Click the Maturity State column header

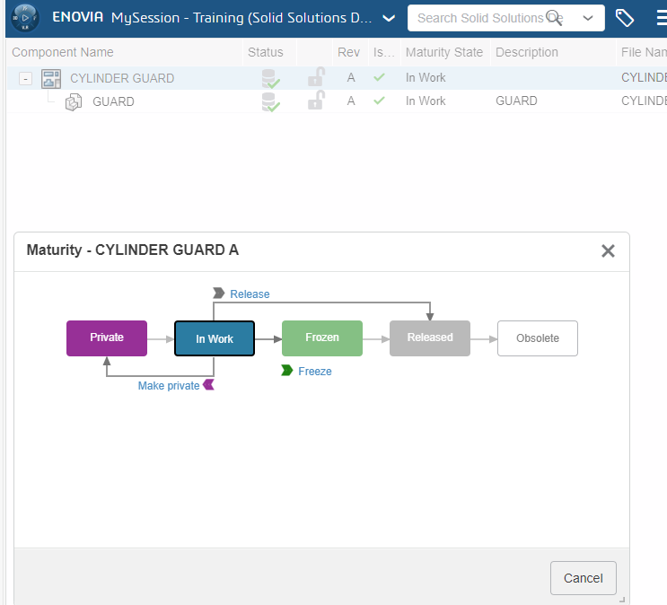point(443,53)
